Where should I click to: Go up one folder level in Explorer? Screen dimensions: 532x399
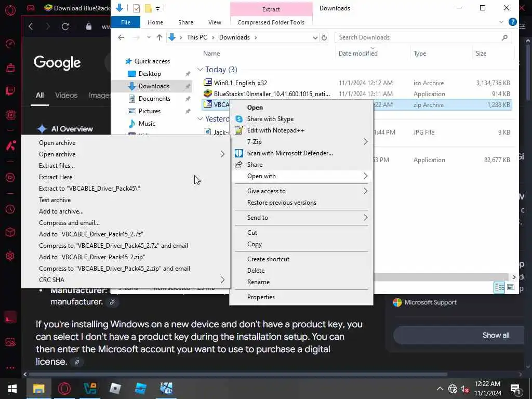pos(159,37)
